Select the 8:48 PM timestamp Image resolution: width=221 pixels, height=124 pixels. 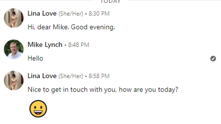pyautogui.click(x=79, y=45)
